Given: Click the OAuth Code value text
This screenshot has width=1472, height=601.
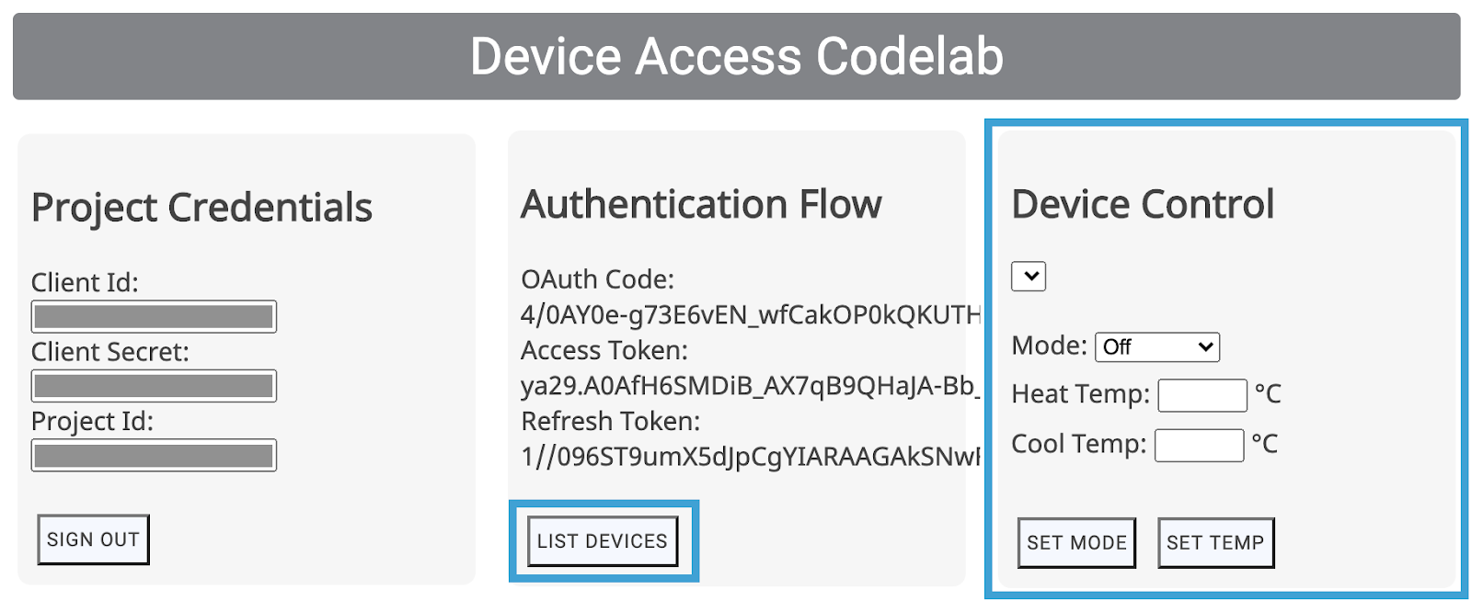Looking at the screenshot, I should [750, 315].
